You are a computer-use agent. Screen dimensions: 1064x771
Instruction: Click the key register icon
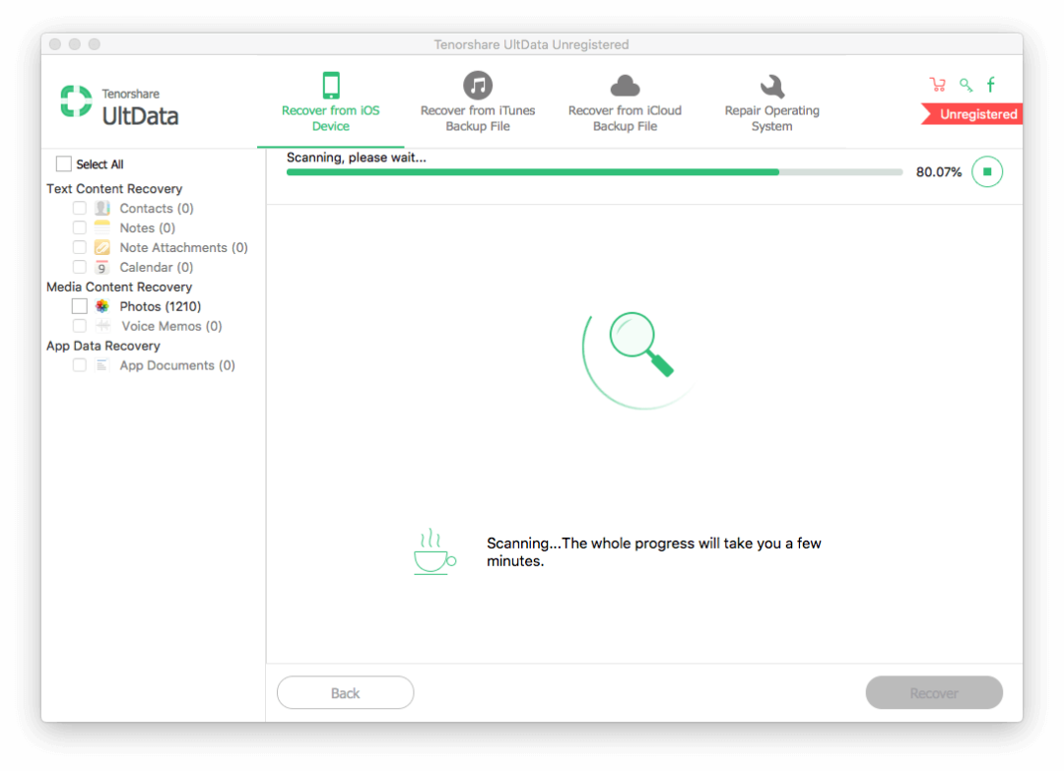[965, 85]
